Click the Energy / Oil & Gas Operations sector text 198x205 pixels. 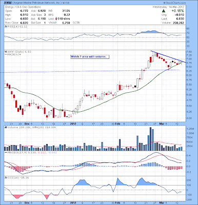click(x=23, y=7)
